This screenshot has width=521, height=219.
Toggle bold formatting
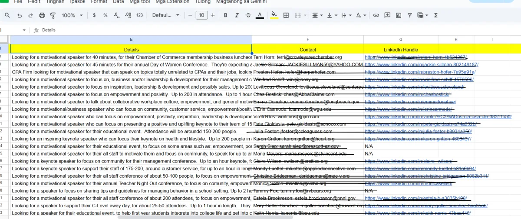click(226, 15)
